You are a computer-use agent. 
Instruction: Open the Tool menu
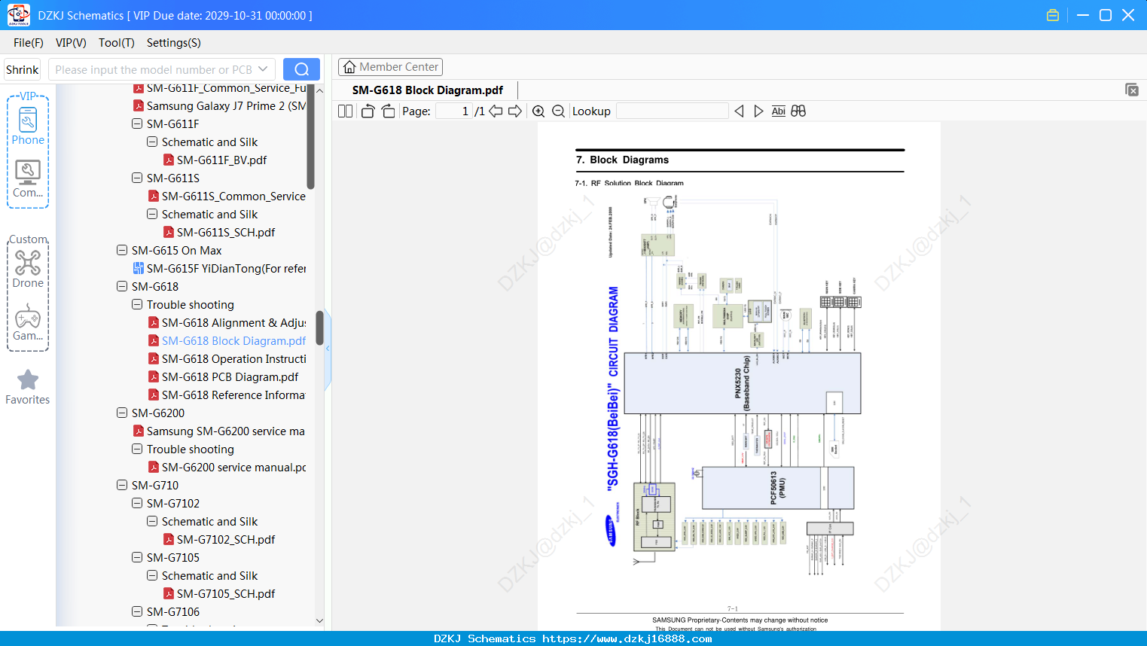117,43
